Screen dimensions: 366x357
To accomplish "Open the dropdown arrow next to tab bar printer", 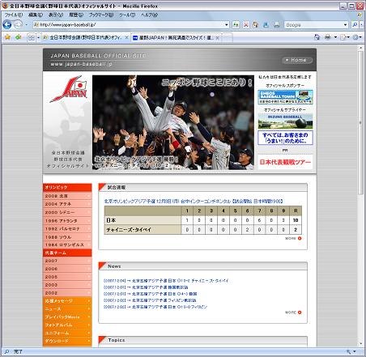I will 335,37.
